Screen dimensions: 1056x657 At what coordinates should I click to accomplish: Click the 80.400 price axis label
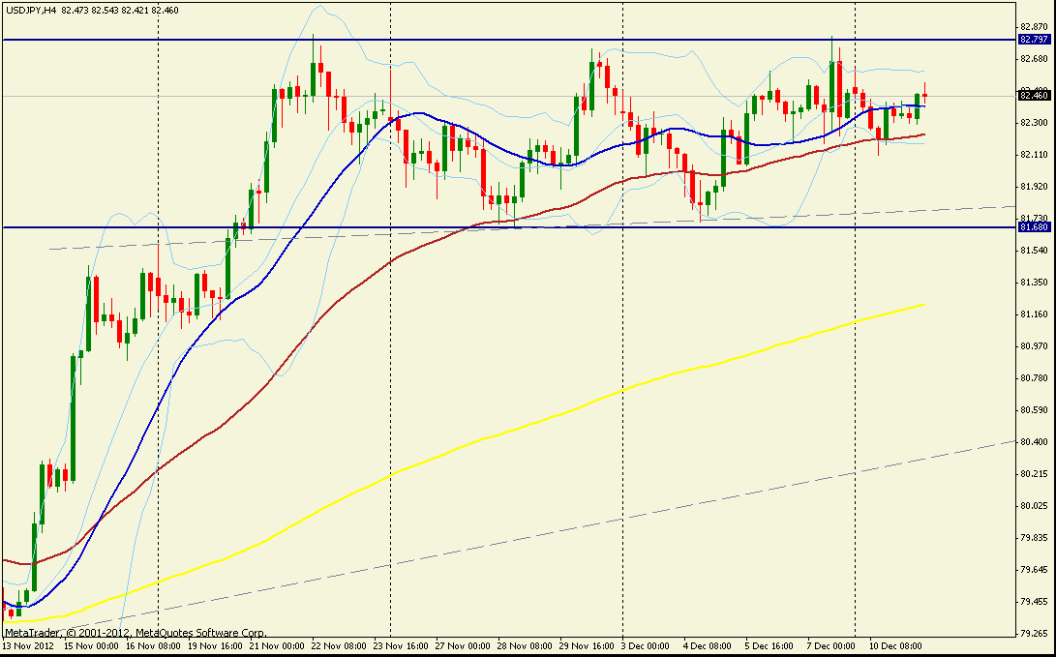(x=1035, y=442)
